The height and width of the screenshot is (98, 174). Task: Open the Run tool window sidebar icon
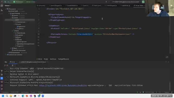pos(2,78)
